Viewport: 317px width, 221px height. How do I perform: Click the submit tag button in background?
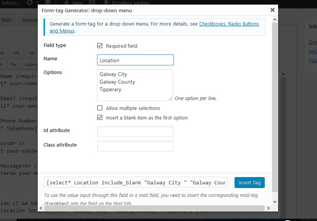(x=30, y=65)
